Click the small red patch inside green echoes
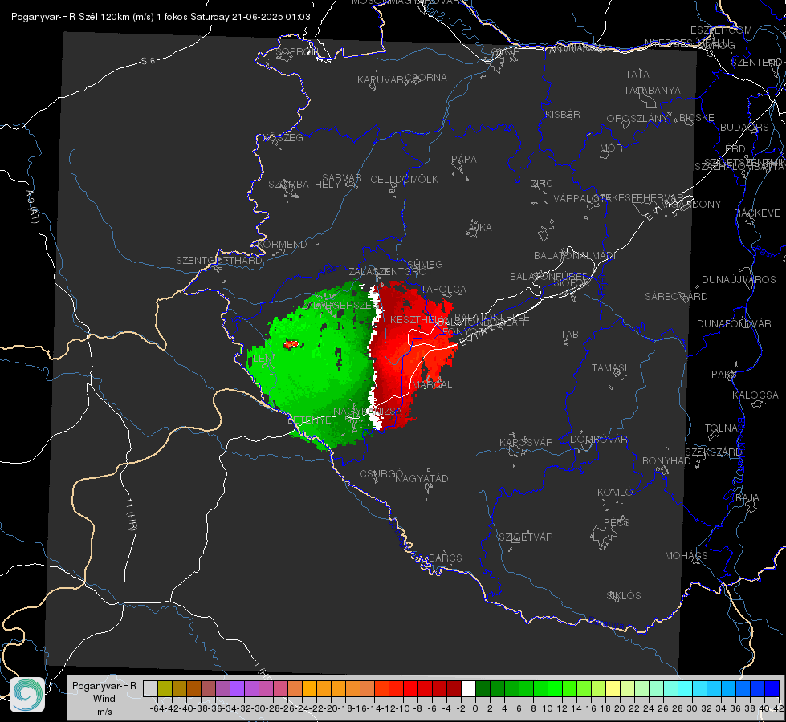Screen dimensions: 786x722 (x=291, y=343)
